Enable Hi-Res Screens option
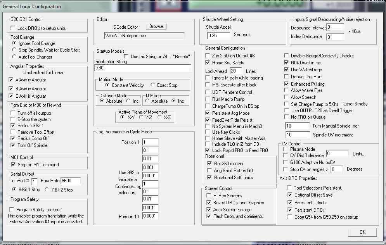The image size is (386, 245). pos(209,196)
